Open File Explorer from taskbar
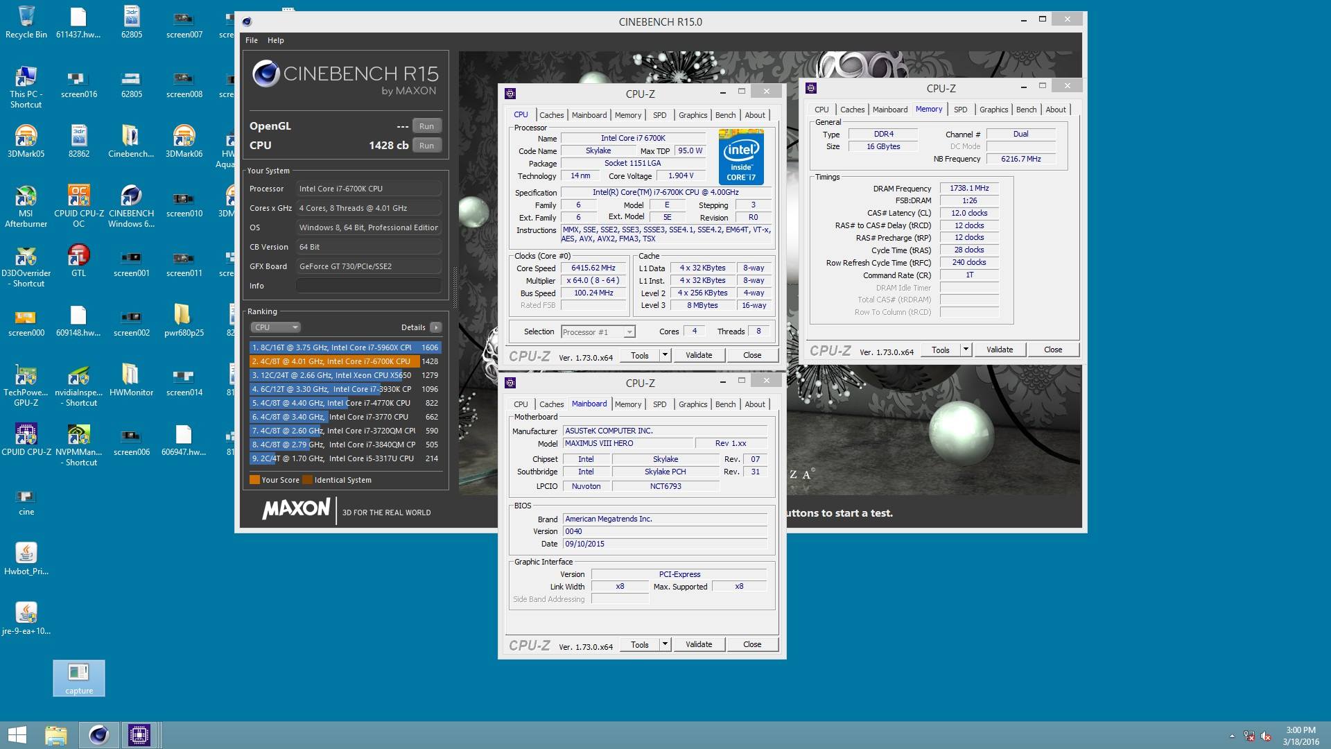This screenshot has height=749, width=1331. (56, 735)
